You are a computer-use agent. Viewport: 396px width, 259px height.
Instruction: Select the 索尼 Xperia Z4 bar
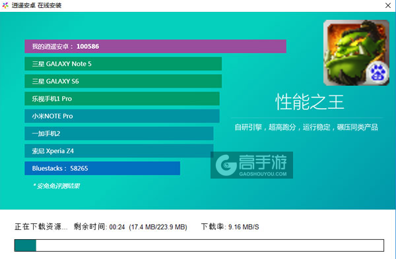(x=119, y=151)
